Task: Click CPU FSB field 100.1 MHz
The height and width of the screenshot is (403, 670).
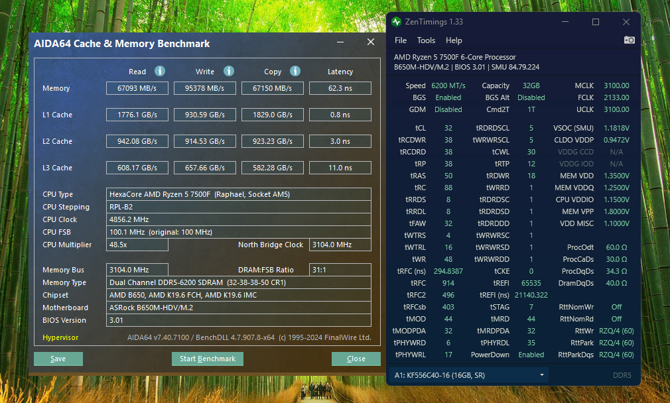Action: click(238, 232)
